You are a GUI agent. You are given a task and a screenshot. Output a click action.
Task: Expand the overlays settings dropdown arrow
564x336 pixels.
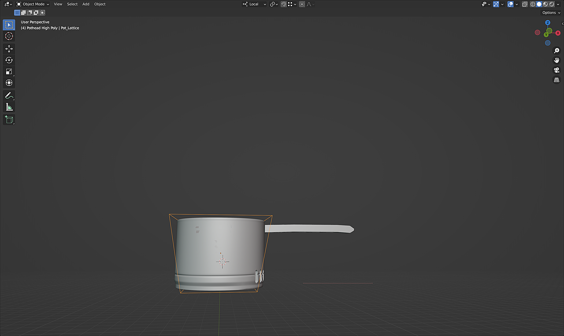(x=516, y=4)
